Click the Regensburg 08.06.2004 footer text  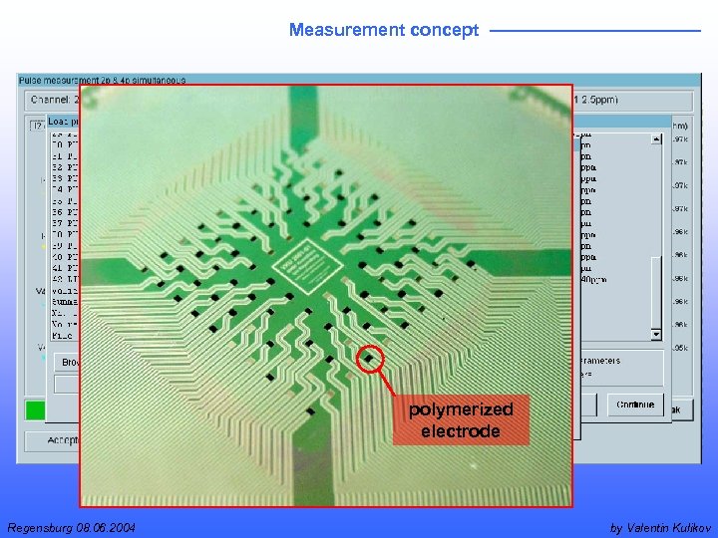pyautogui.click(x=72, y=527)
